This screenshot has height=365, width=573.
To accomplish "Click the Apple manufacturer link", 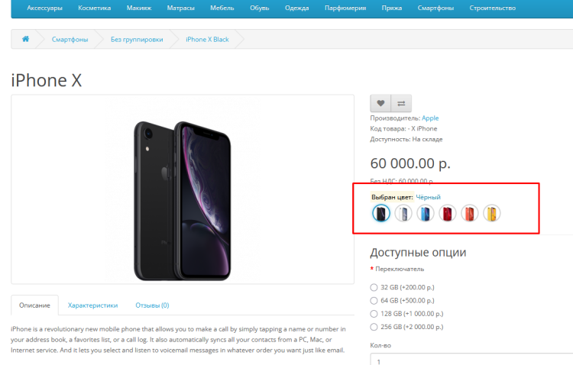I will tap(430, 118).
